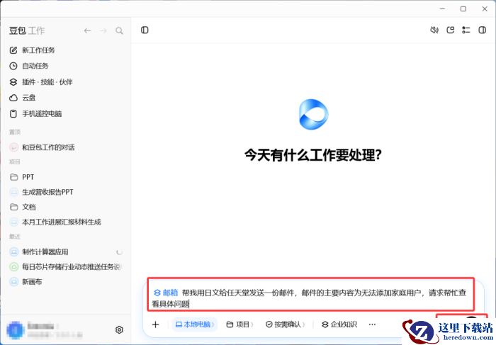
Task: Click the heading 今天有什么工作要处理?
Action: [x=313, y=155]
